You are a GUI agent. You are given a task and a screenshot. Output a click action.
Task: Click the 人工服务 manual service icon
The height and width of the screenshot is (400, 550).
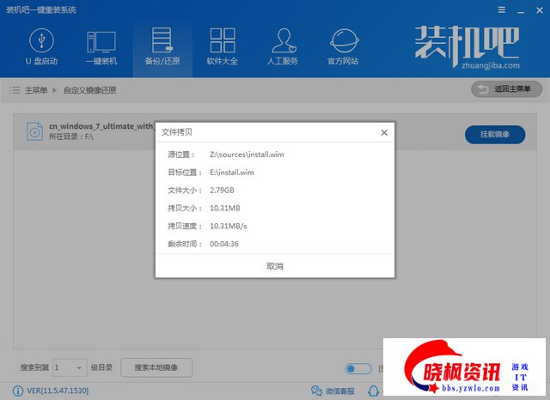tap(283, 46)
